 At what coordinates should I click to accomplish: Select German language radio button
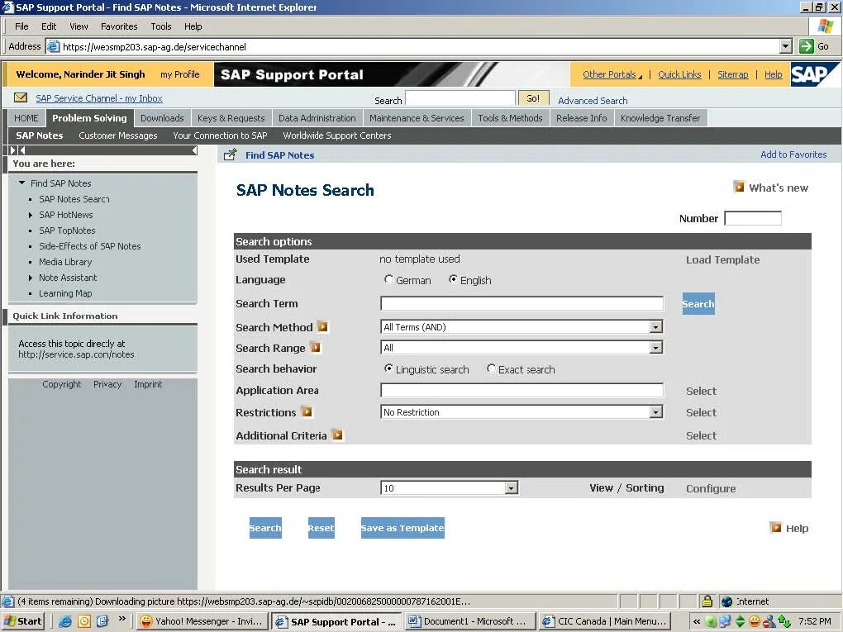tap(388, 279)
